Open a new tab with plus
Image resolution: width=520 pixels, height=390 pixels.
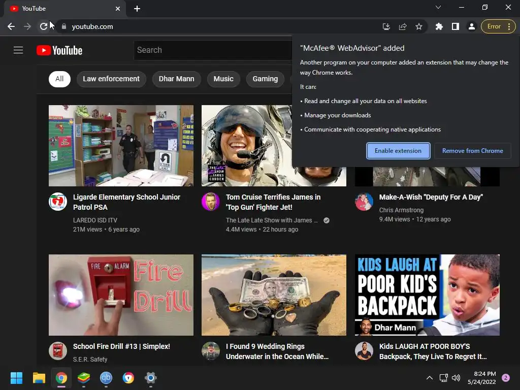click(x=137, y=9)
